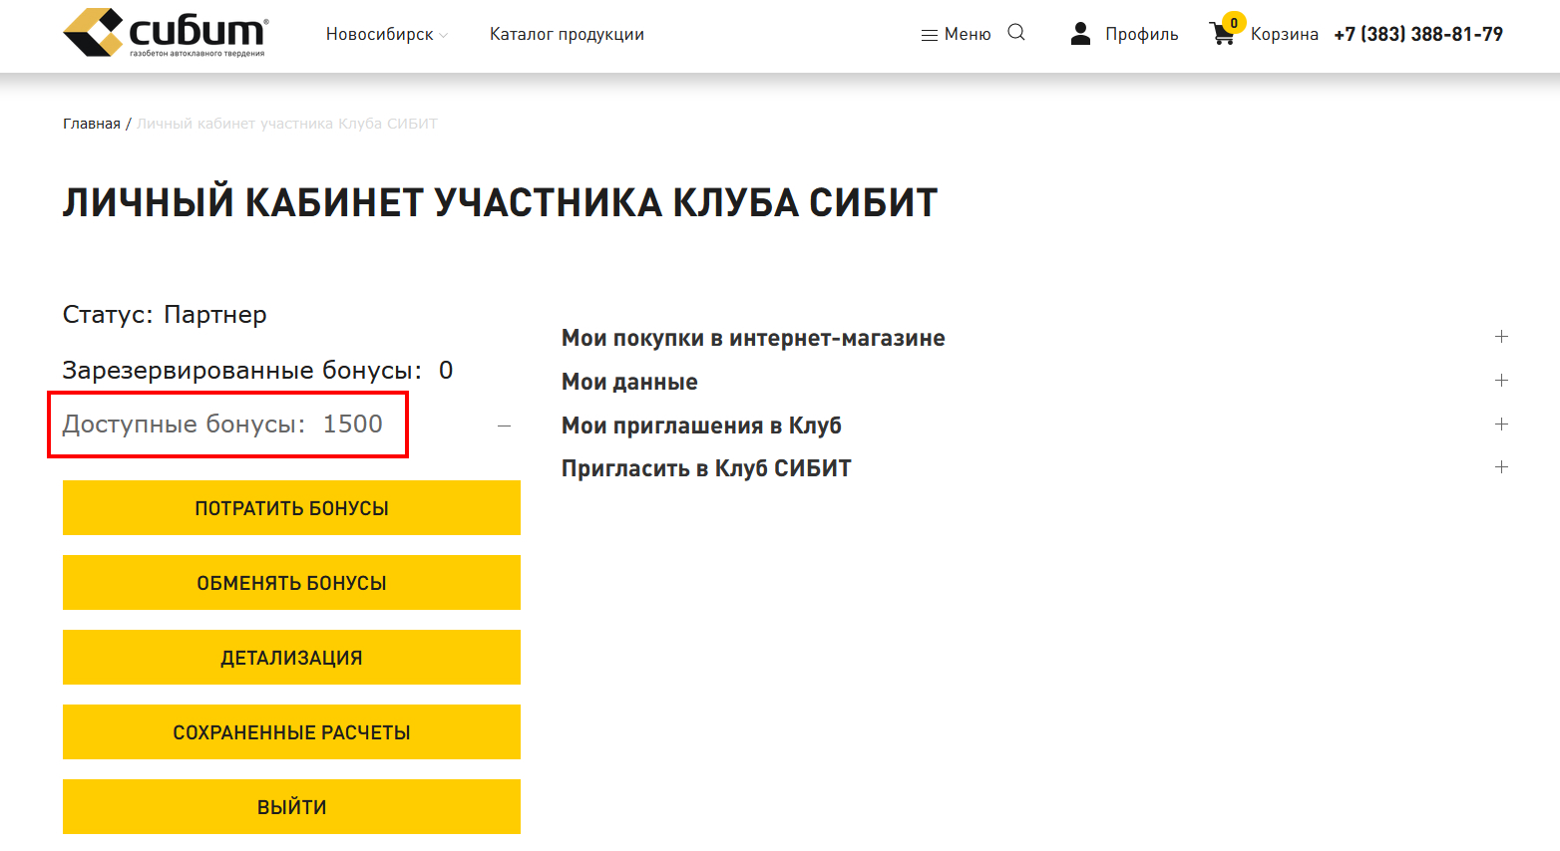Open the Sibit logo home page

click(166, 33)
